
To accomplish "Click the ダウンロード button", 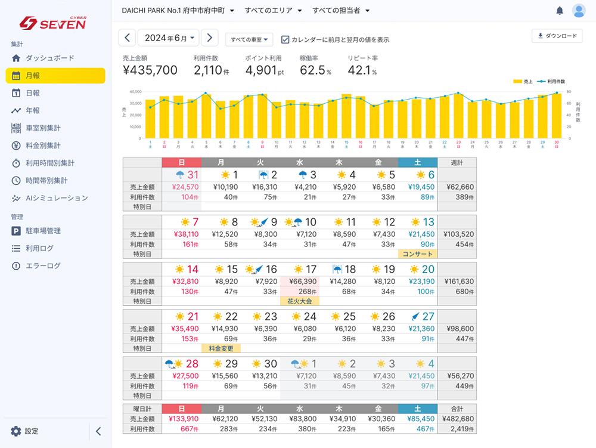I will click(557, 36).
